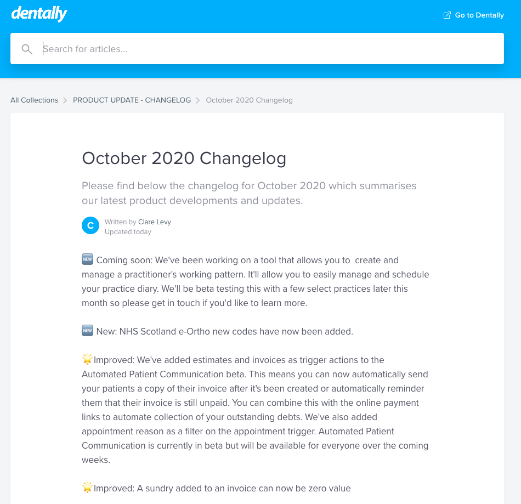Click the magnifying glass search icon
Viewport: 521px width, 504px height.
tap(27, 49)
